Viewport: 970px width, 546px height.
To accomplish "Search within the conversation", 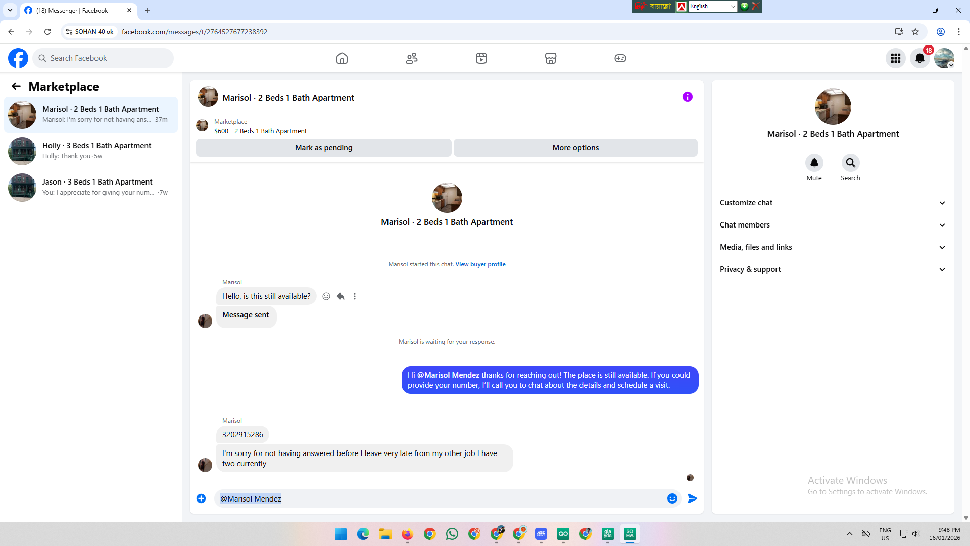I will (850, 163).
